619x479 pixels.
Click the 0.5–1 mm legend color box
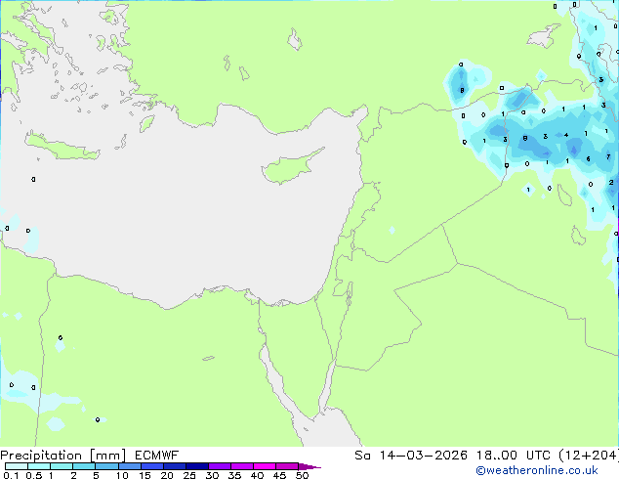39,466
